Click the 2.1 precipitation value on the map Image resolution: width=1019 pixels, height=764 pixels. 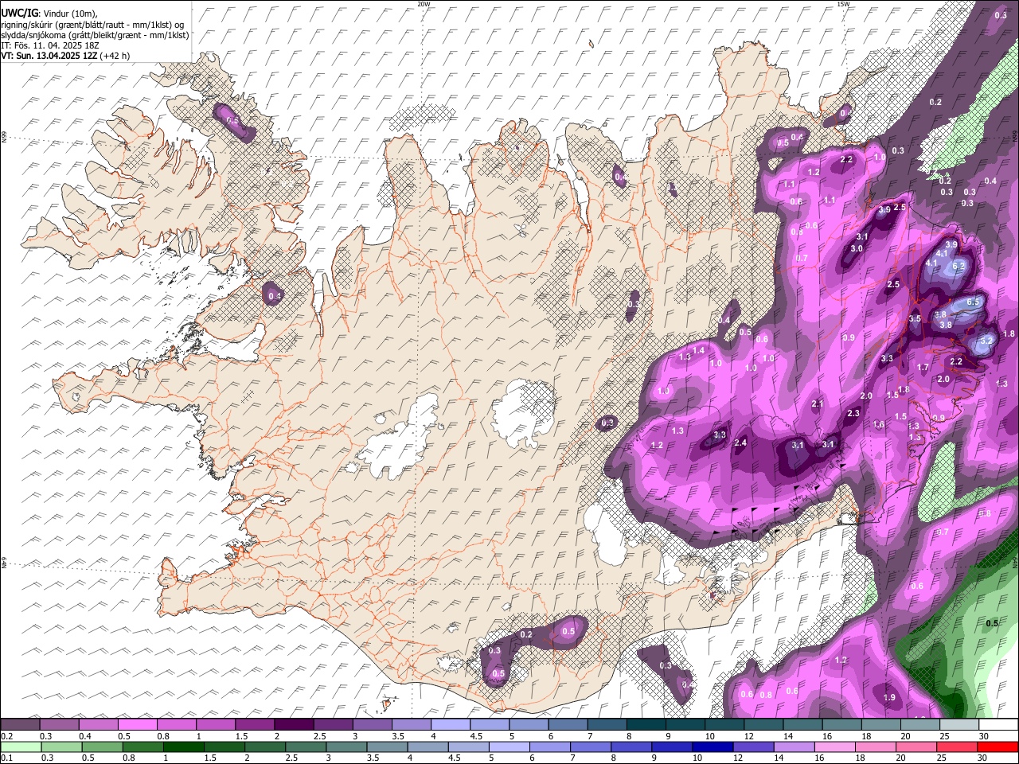pos(818,404)
